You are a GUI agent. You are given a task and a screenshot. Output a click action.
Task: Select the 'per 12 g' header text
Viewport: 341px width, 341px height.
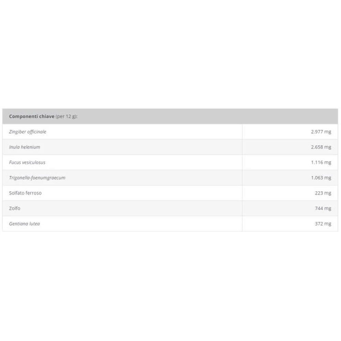click(66, 117)
